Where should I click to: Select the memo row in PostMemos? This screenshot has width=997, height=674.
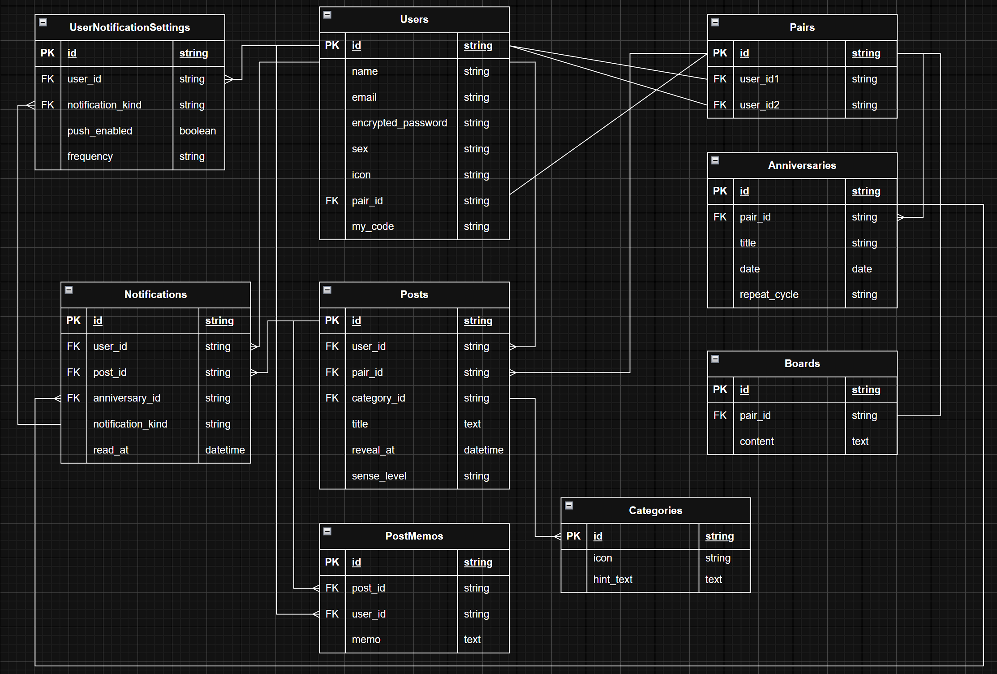click(366, 639)
